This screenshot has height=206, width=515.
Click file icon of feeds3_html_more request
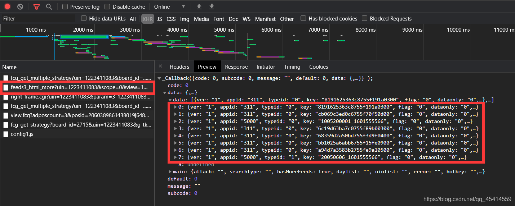point(6,87)
